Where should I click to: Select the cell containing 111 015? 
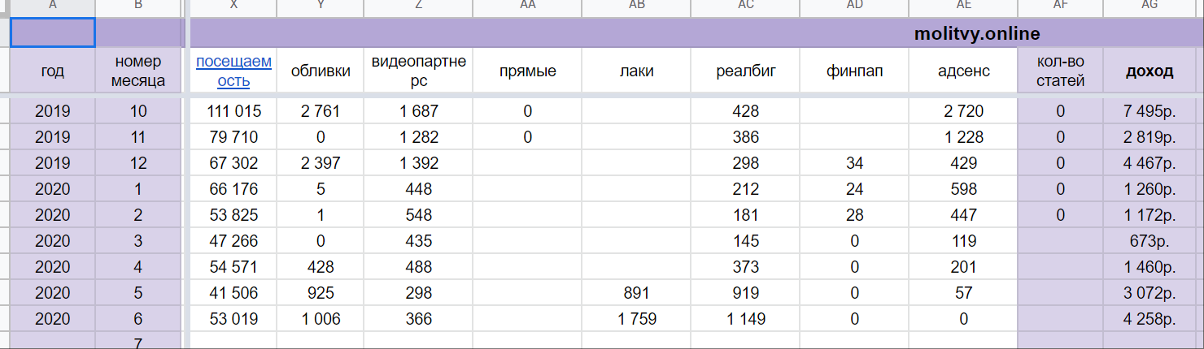coord(233,111)
